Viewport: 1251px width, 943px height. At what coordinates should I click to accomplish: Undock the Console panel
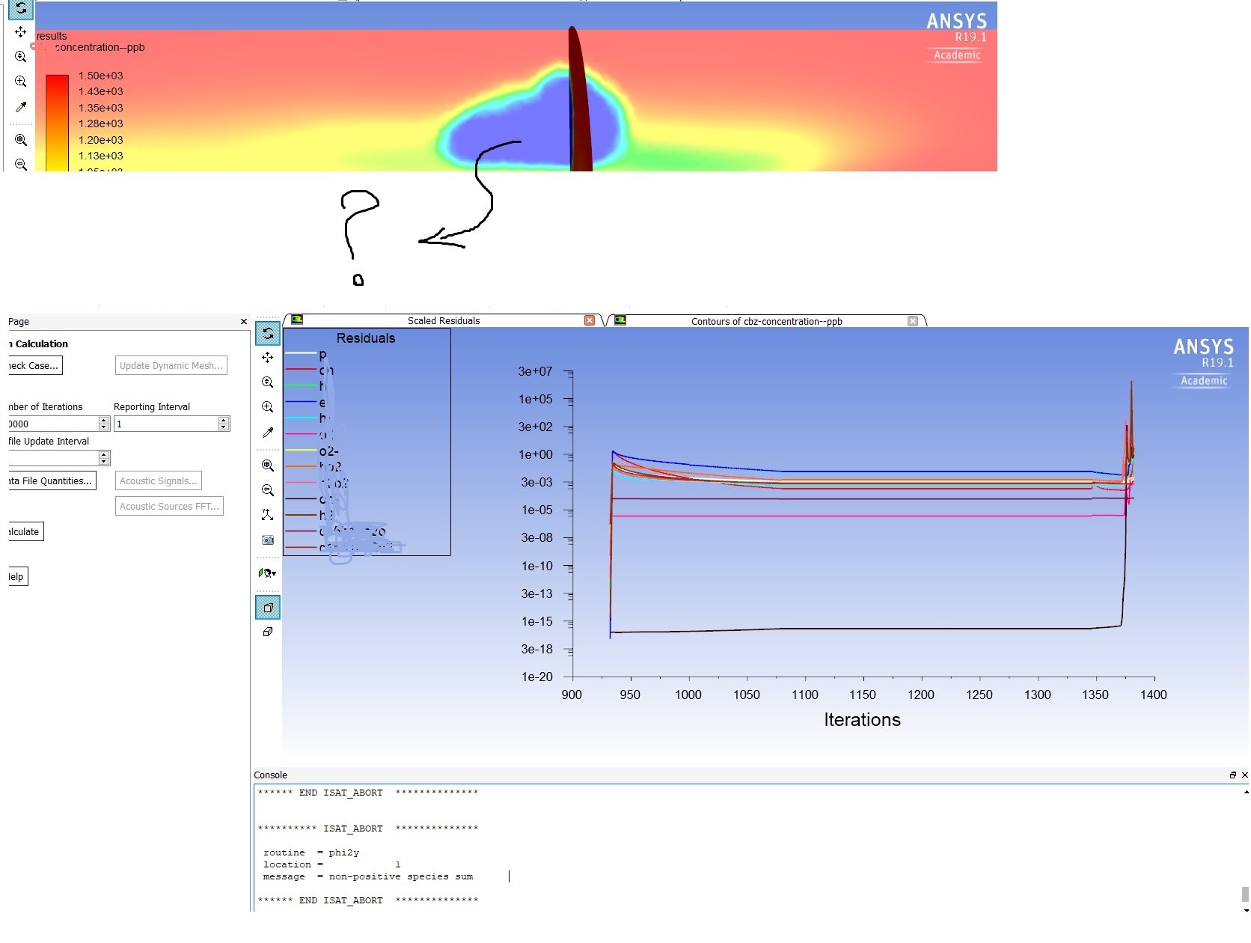(x=1233, y=775)
